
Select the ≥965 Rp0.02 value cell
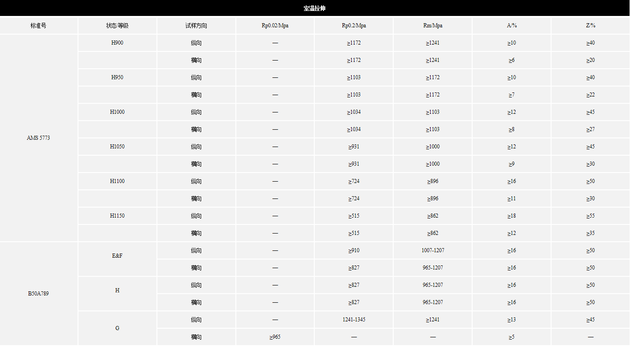pyautogui.click(x=275, y=337)
